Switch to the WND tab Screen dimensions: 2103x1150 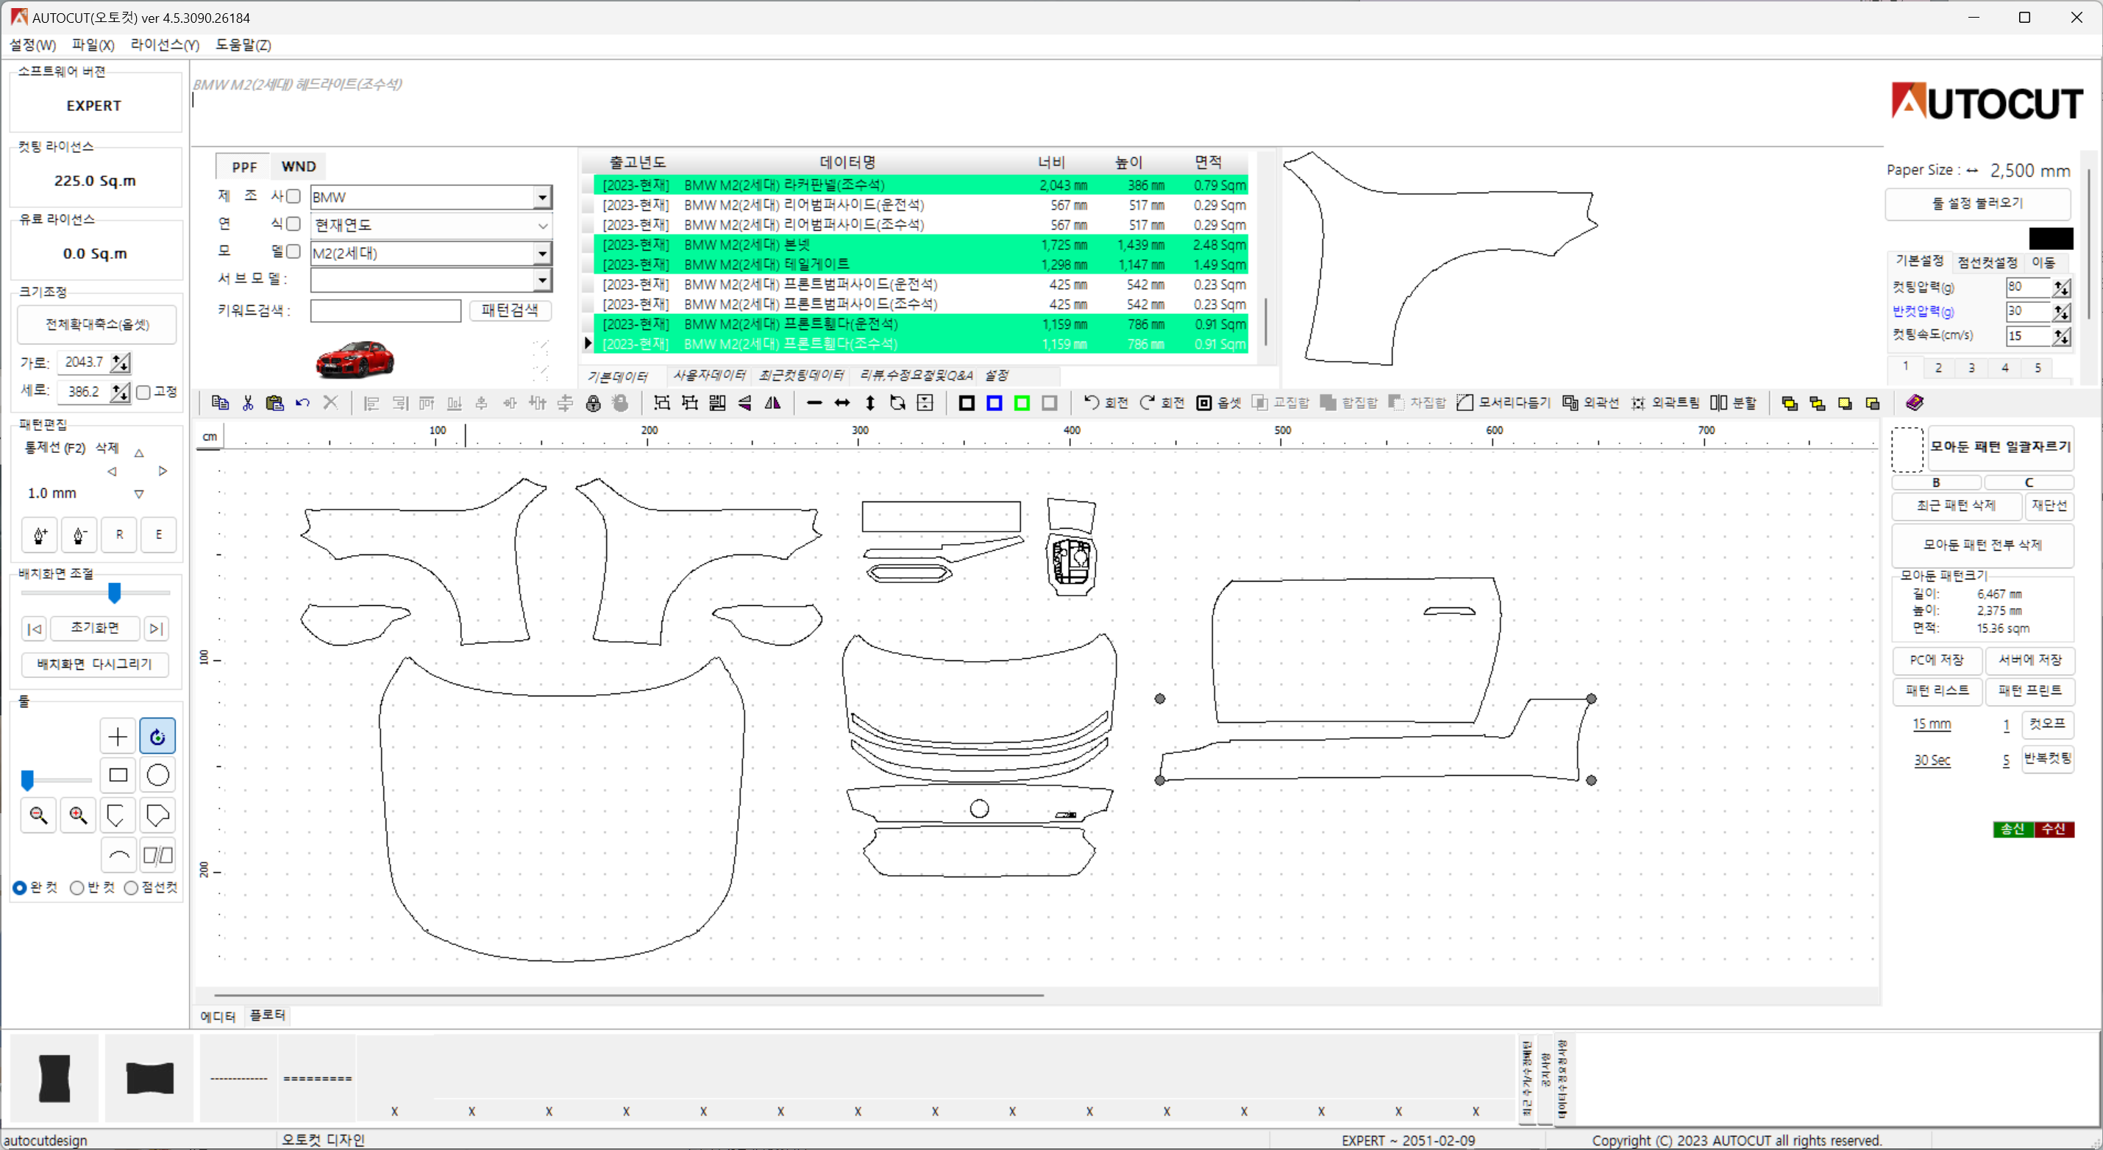coord(299,166)
